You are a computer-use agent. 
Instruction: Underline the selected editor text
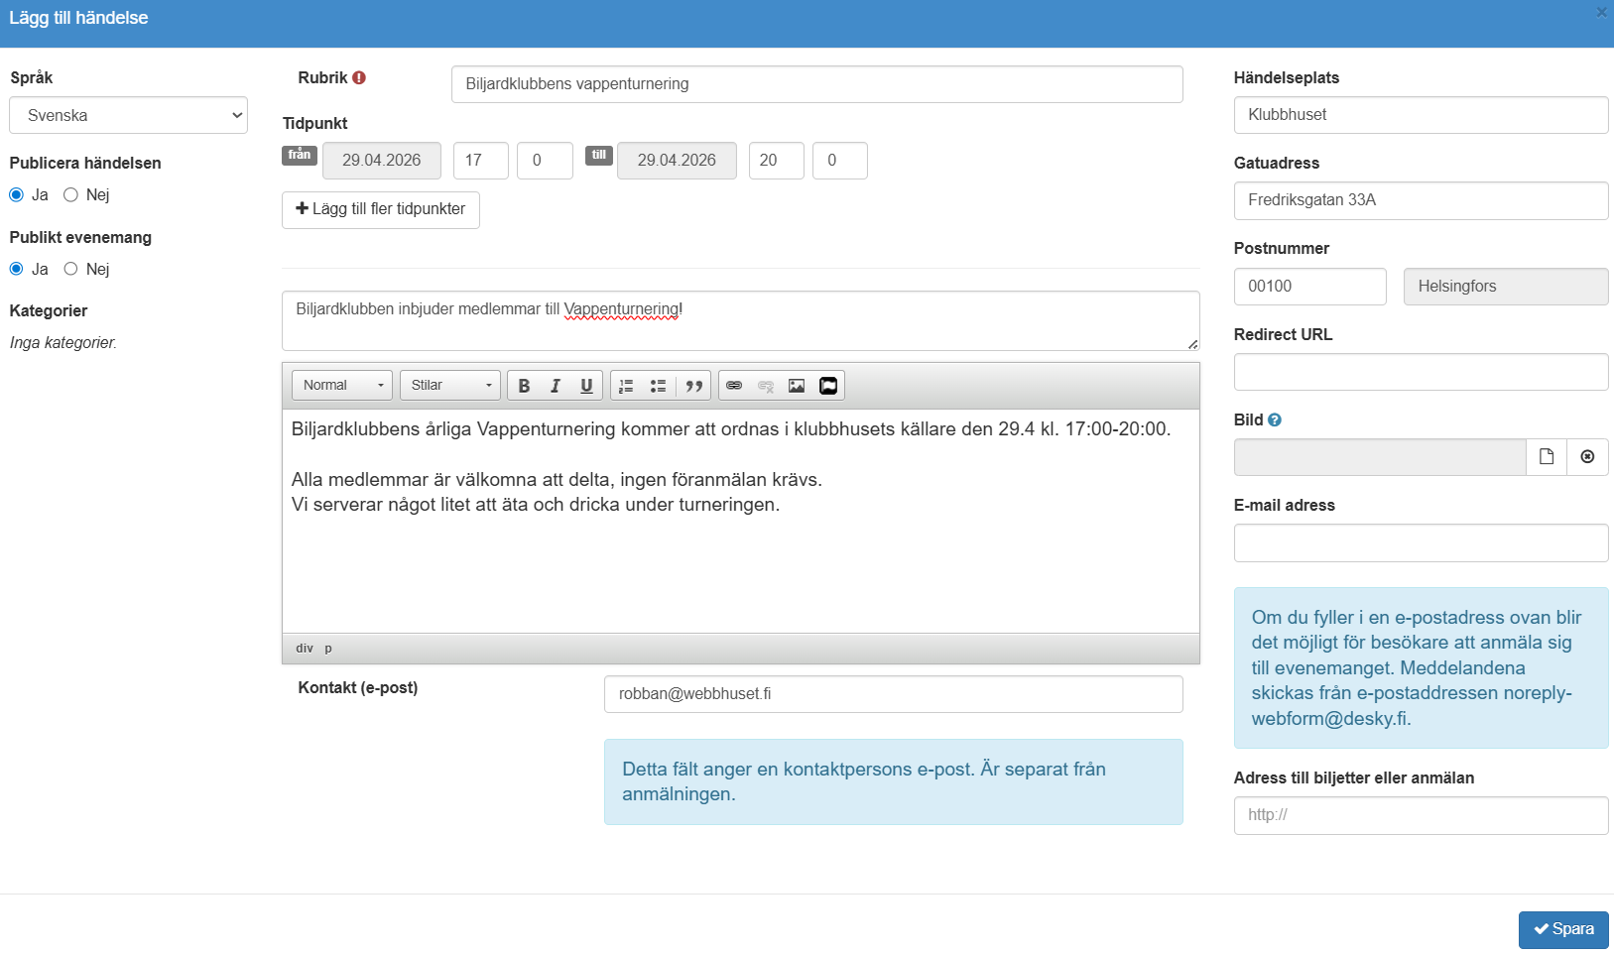pyautogui.click(x=586, y=386)
